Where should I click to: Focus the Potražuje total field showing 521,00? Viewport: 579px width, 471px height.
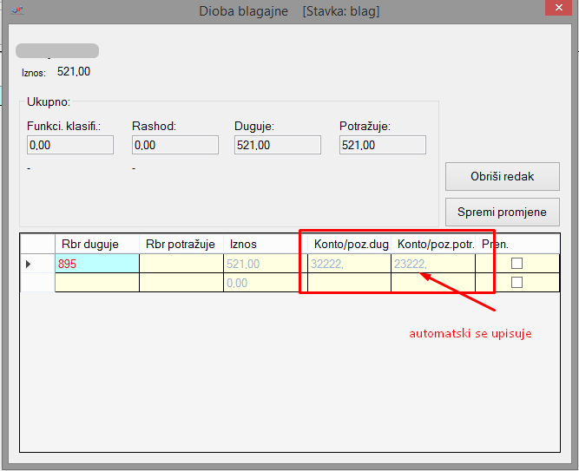[x=382, y=145]
